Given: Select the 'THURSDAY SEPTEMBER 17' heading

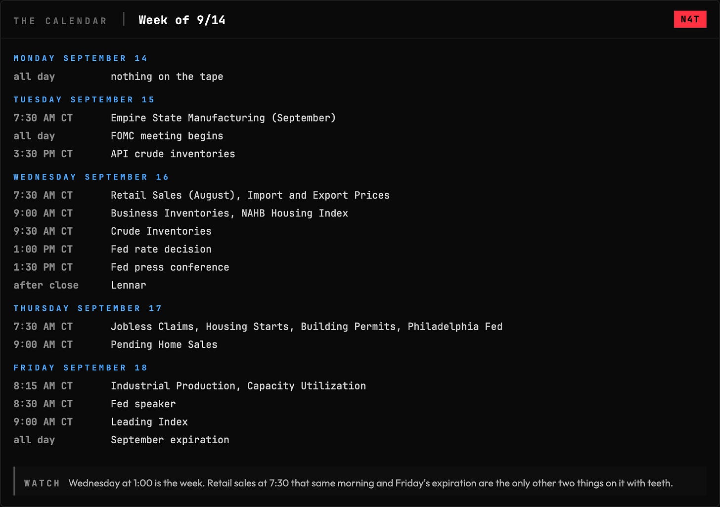Looking at the screenshot, I should coord(88,308).
